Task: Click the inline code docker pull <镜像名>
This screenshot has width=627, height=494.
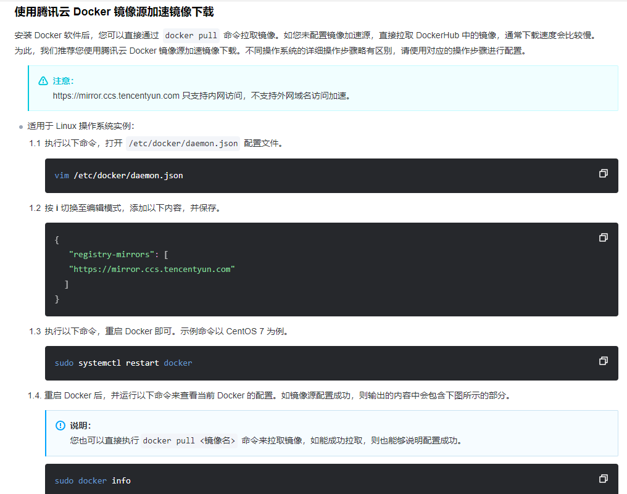Action: tap(189, 440)
